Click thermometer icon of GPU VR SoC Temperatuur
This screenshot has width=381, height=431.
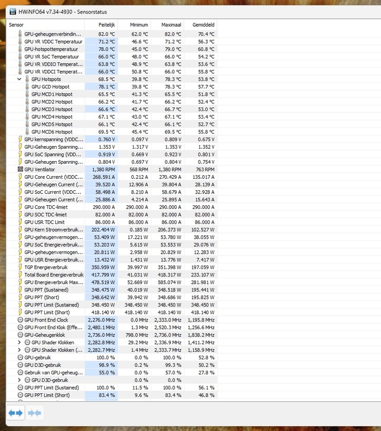click(x=20, y=57)
